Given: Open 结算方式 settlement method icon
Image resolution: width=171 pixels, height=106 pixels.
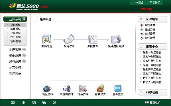Looking at the screenshot, I should point(100,88).
